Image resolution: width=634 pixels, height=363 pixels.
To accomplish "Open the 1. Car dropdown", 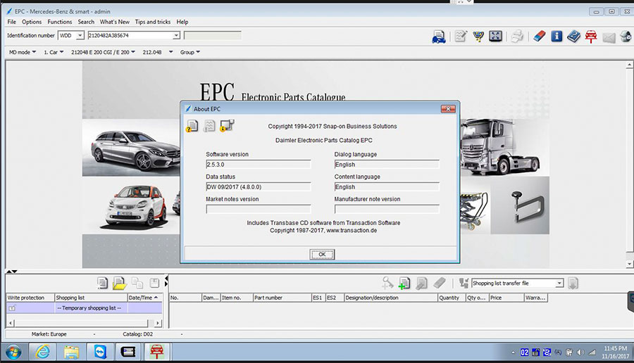I will click(54, 52).
